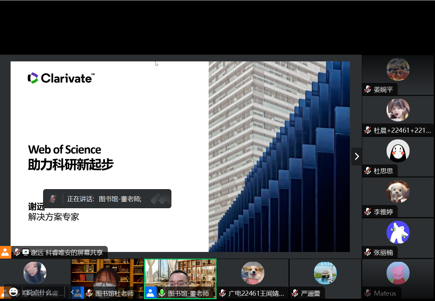Click the name label 姜婉平
The width and height of the screenshot is (435, 301).
pyautogui.click(x=383, y=90)
